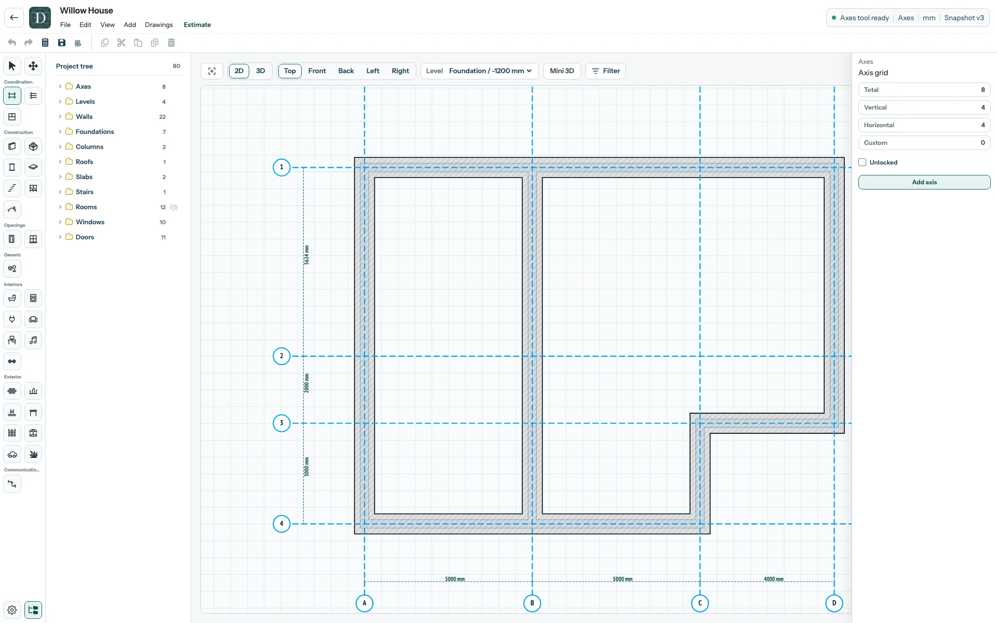The height and width of the screenshot is (623, 997).
Task: Select the pointer selection tool
Action: (x=12, y=66)
